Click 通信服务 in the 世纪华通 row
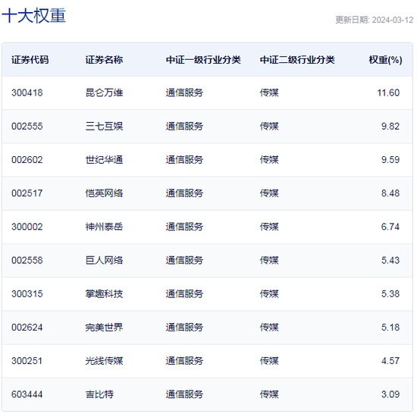Image resolution: width=417 pixels, height=417 pixels. [184, 160]
